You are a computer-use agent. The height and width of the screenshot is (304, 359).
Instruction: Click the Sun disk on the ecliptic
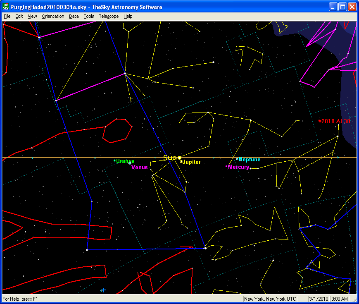(180, 158)
